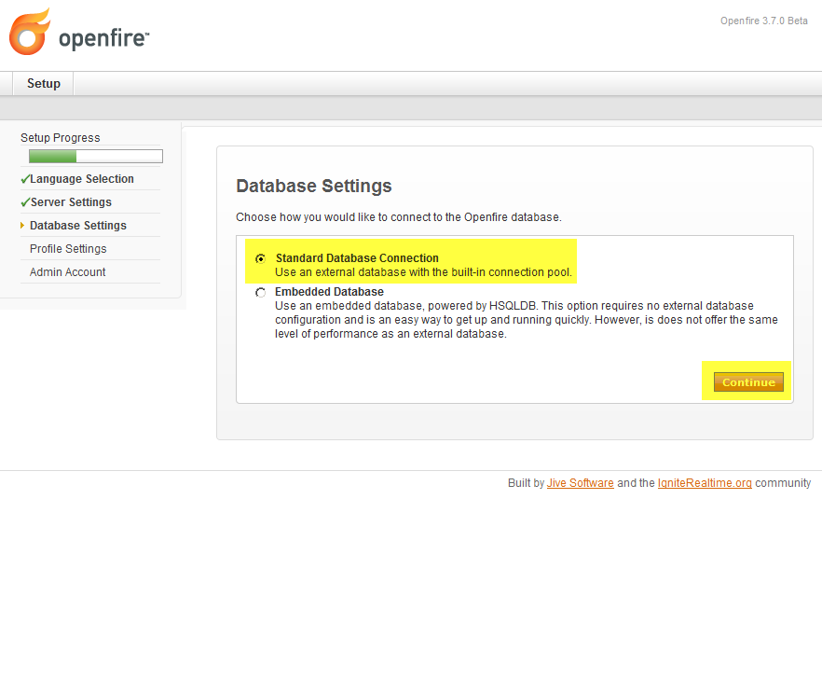Viewport: 822px width, 693px height.
Task: Open the Jive Software link
Action: [x=581, y=482]
